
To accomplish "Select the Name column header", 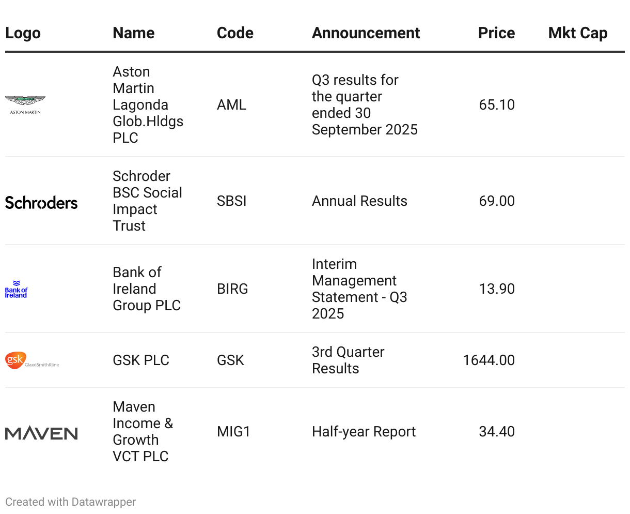I will coord(134,33).
